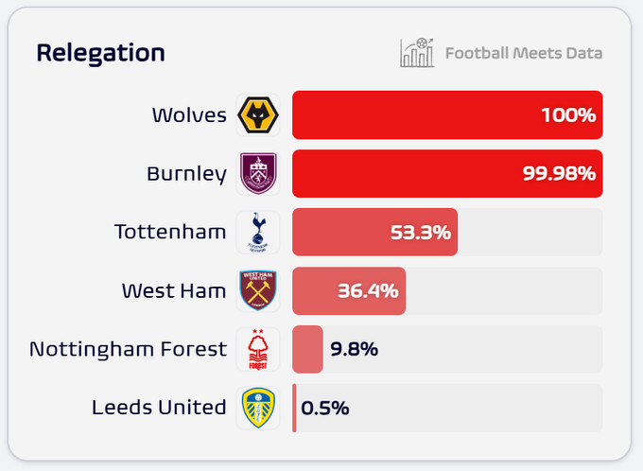Click the West Ham team label
The width and height of the screenshot is (643, 471).
coord(174,291)
